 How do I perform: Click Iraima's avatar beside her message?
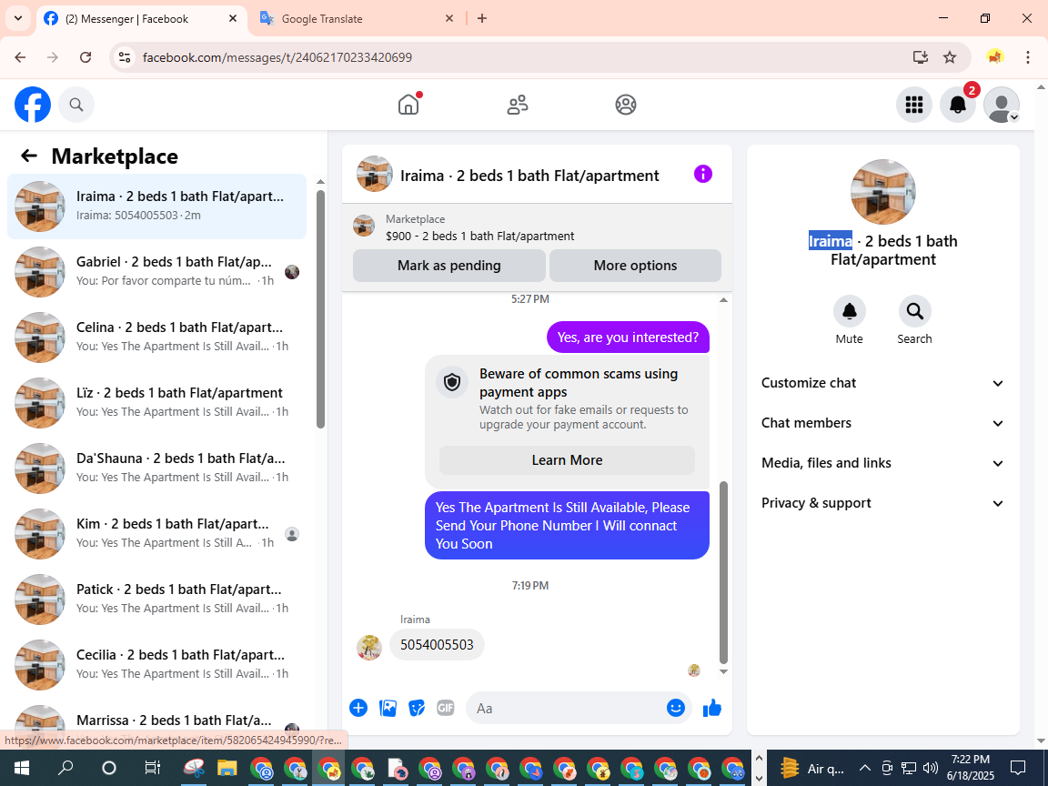pyautogui.click(x=369, y=647)
